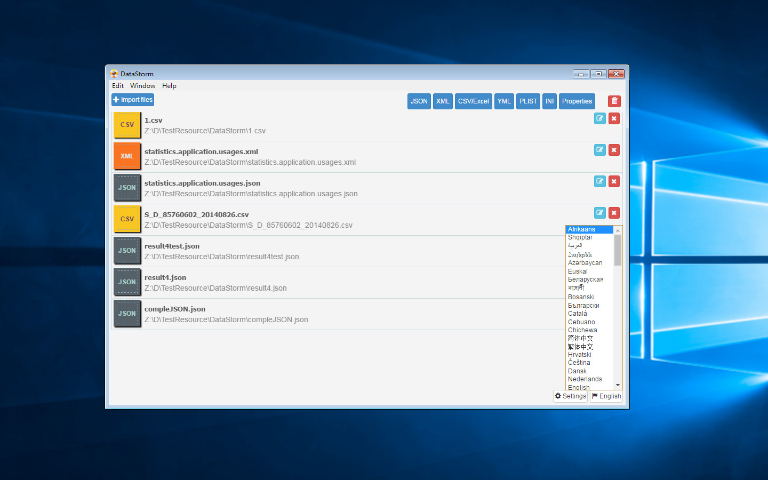Click the edit icon for 1.csv
The width and height of the screenshot is (768, 480).
[x=599, y=118]
